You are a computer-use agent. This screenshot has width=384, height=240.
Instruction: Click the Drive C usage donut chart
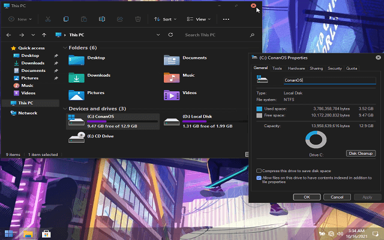tap(316, 140)
